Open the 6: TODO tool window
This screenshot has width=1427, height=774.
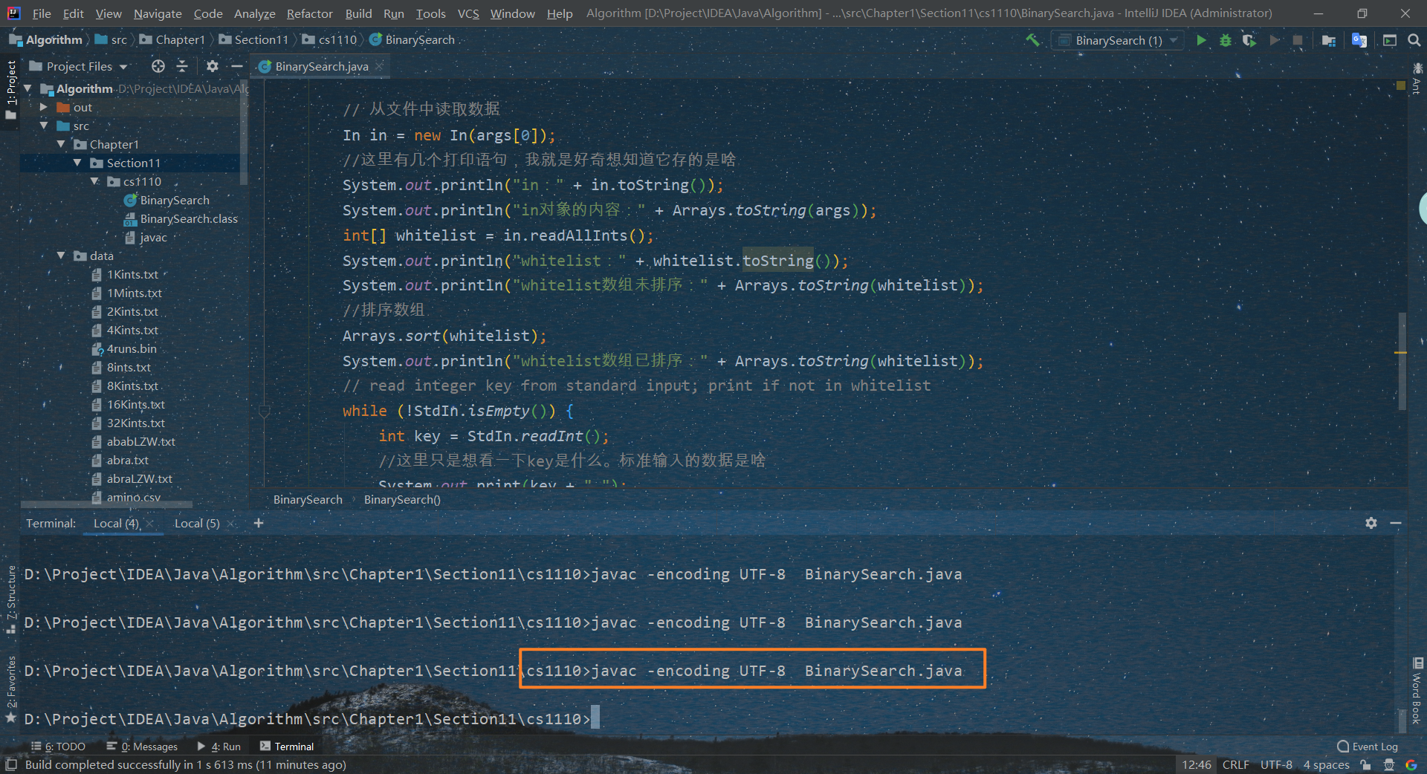pos(58,747)
